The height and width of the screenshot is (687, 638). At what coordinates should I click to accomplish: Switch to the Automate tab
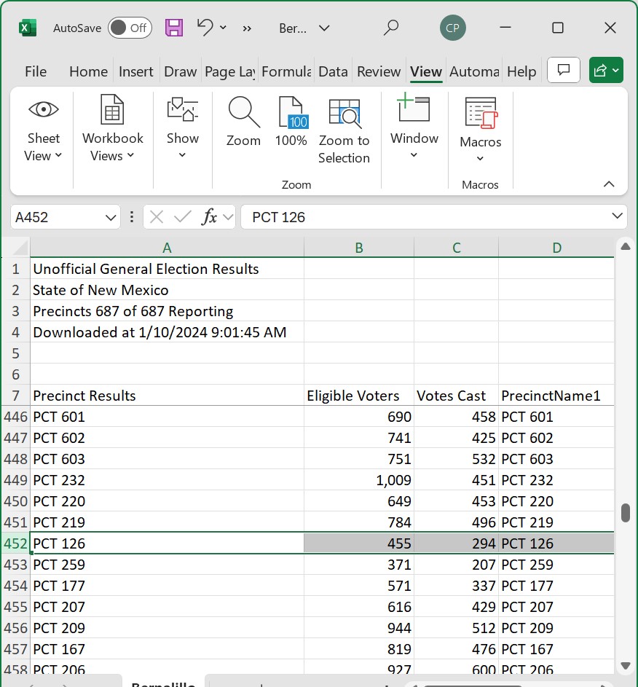474,71
